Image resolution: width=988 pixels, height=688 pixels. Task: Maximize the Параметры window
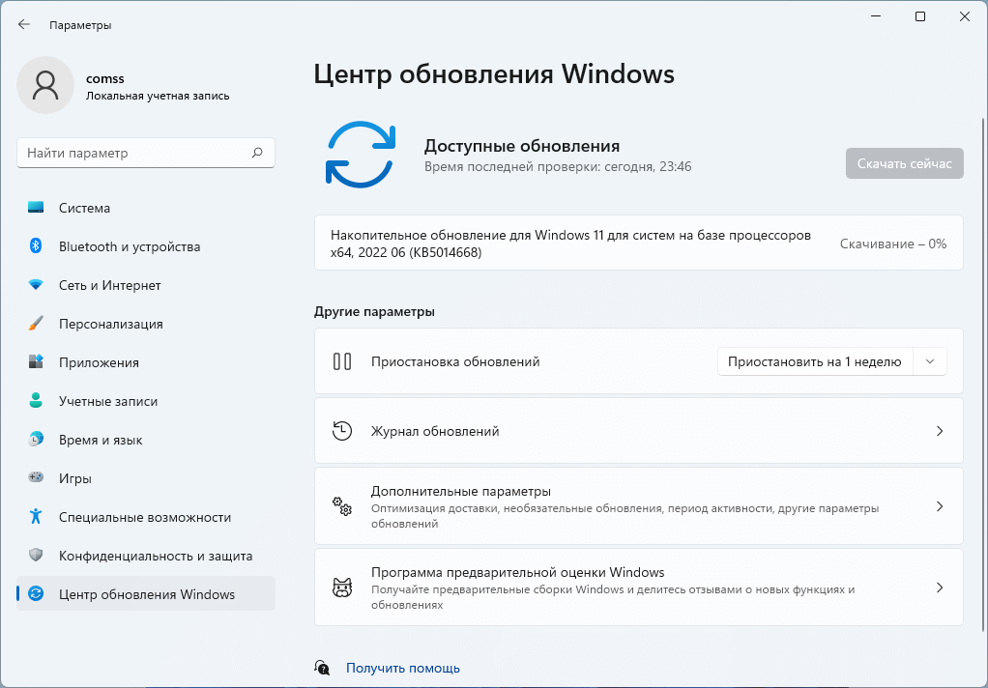tap(920, 17)
